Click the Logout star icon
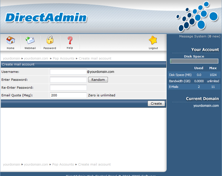 [x=153, y=40]
